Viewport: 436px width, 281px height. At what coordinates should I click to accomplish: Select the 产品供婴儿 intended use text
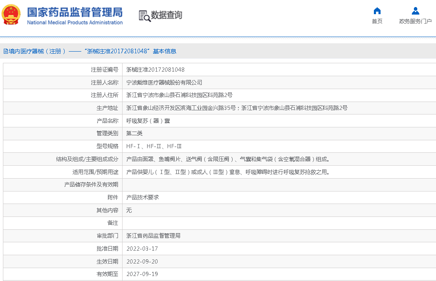point(228,172)
